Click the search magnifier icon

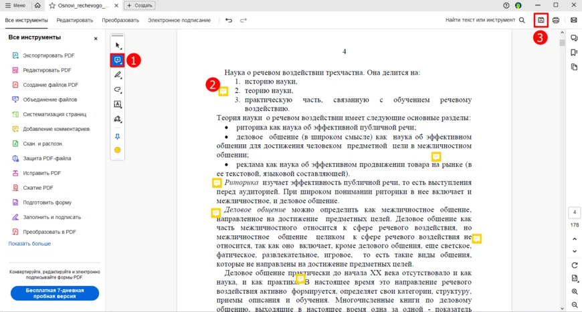tap(522, 20)
